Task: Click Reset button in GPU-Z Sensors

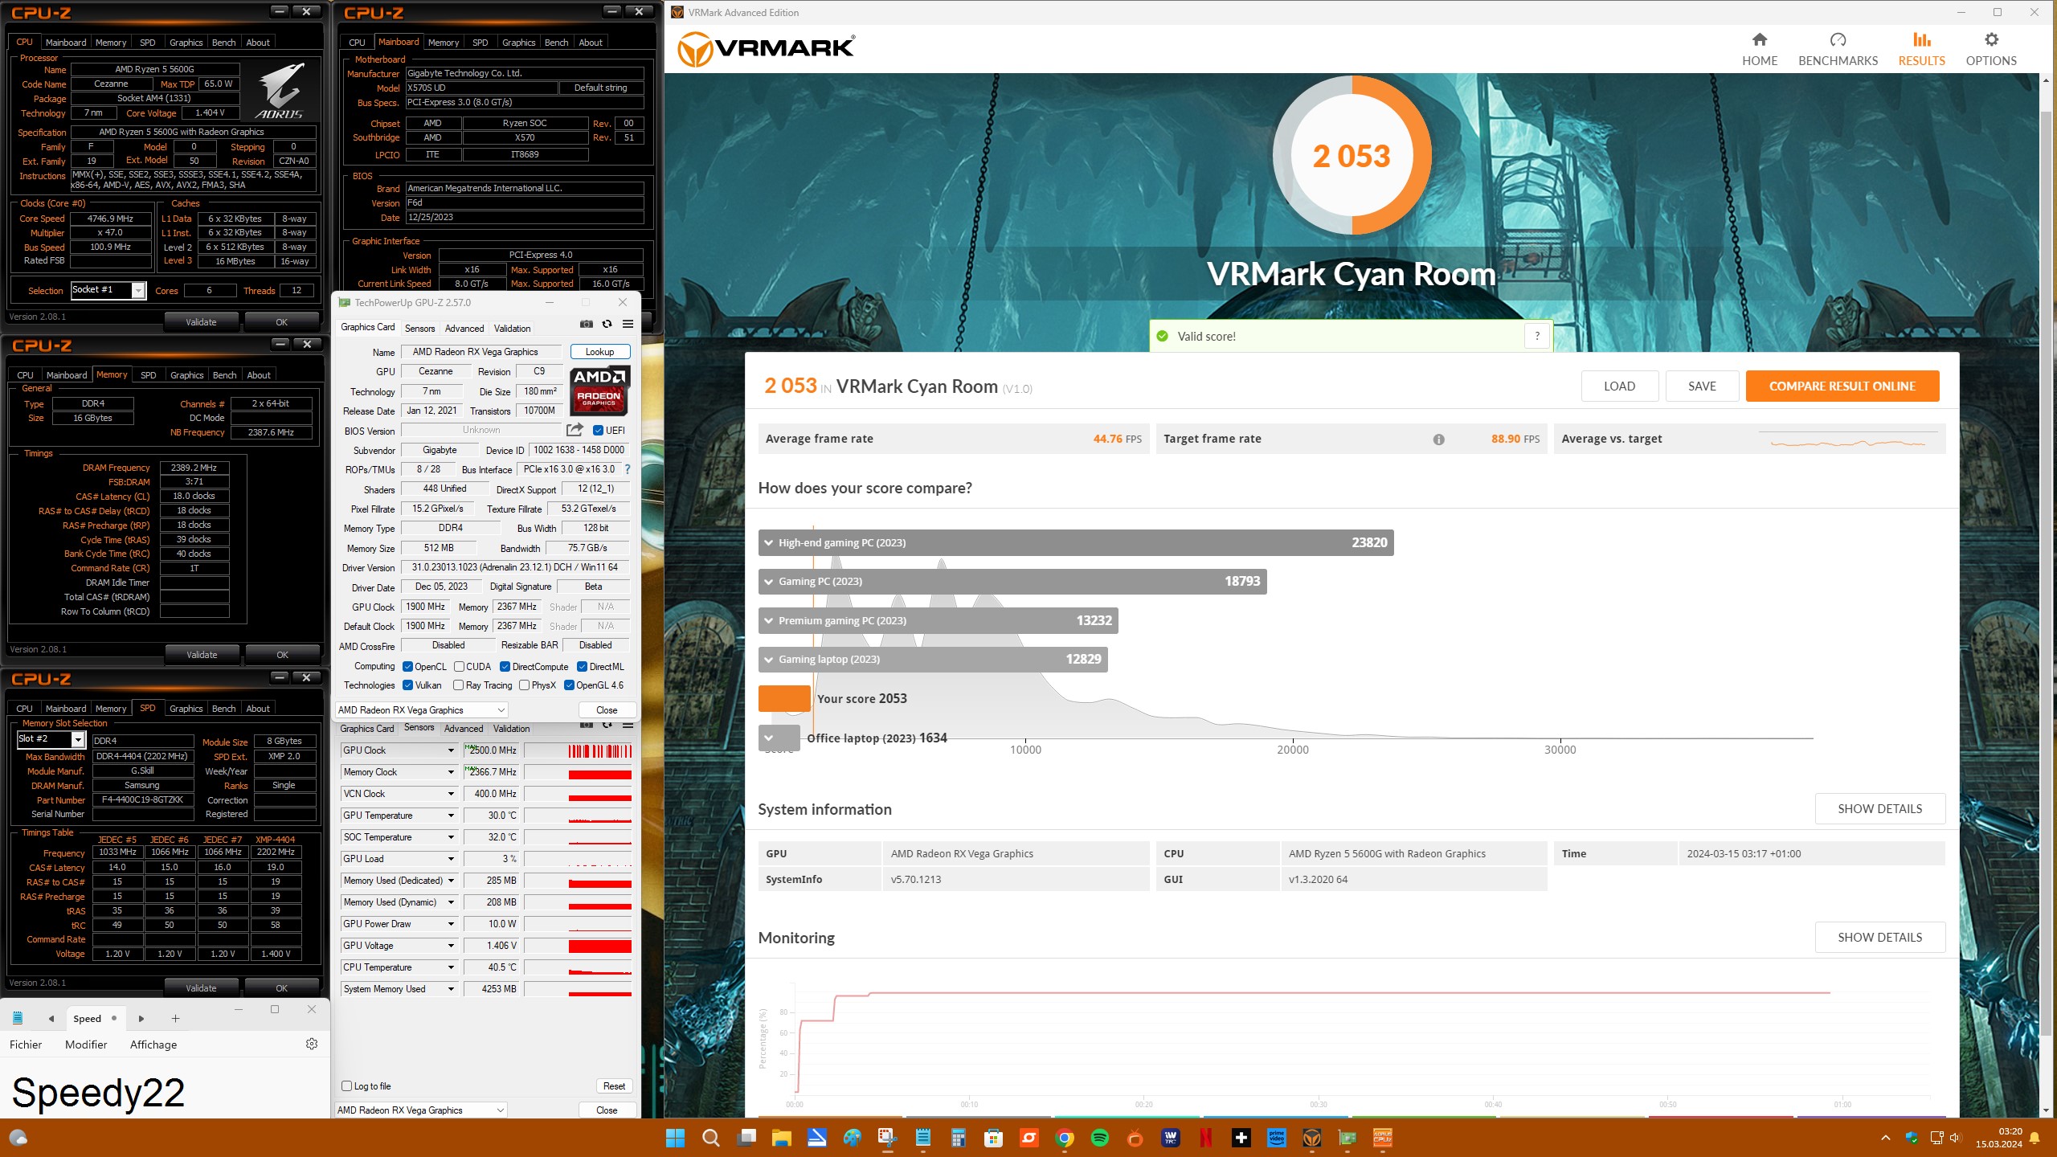Action: 614,1086
